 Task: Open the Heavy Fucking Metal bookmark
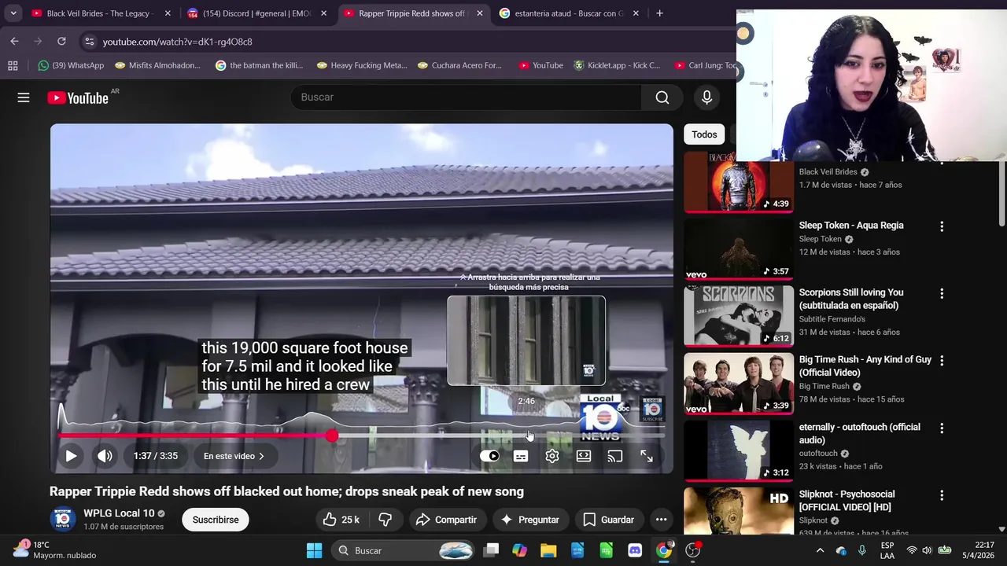point(362,65)
